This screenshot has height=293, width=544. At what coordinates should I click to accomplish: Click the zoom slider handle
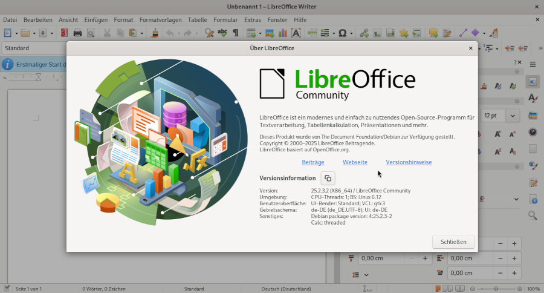[x=496, y=289]
